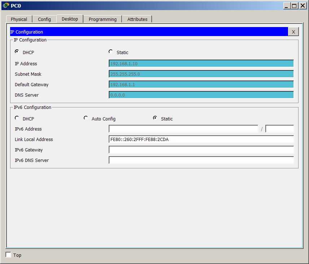
Task: Edit the Link Local Address field
Action: click(x=201, y=139)
